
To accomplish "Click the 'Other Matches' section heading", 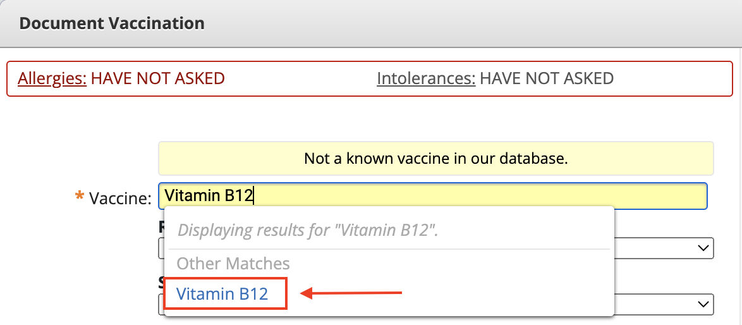I will [233, 263].
